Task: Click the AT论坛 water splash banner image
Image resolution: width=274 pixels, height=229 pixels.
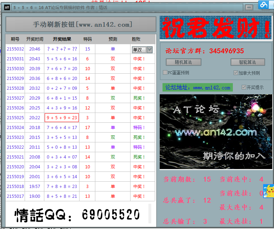Action: (x=216, y=132)
